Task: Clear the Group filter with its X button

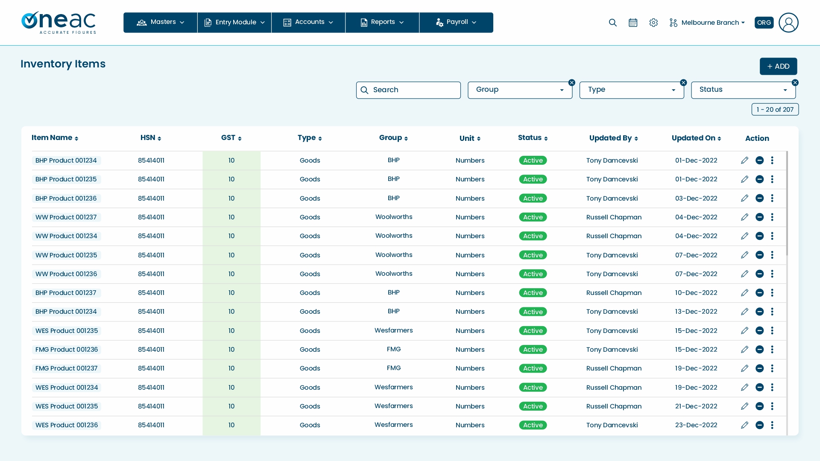Action: pyautogui.click(x=571, y=82)
